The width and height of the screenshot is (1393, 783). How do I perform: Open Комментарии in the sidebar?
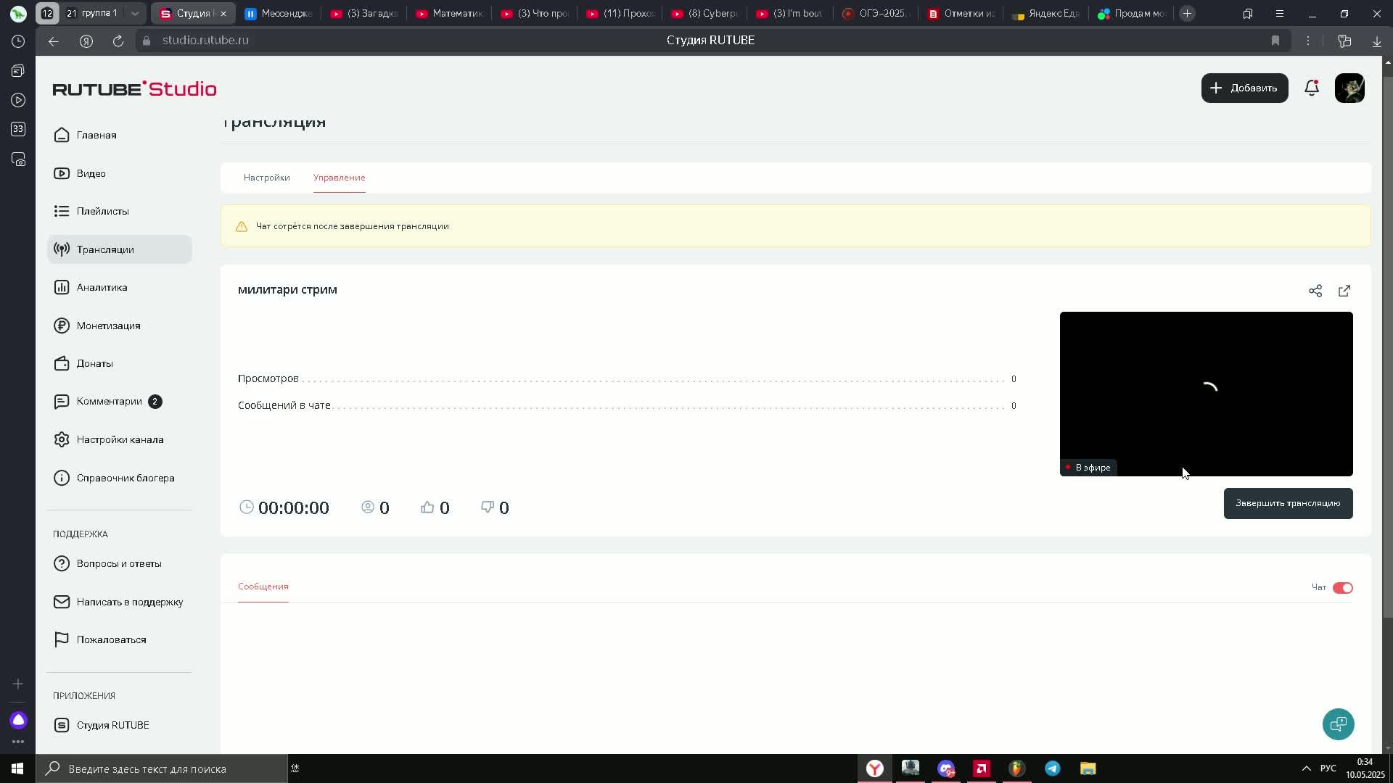(109, 402)
